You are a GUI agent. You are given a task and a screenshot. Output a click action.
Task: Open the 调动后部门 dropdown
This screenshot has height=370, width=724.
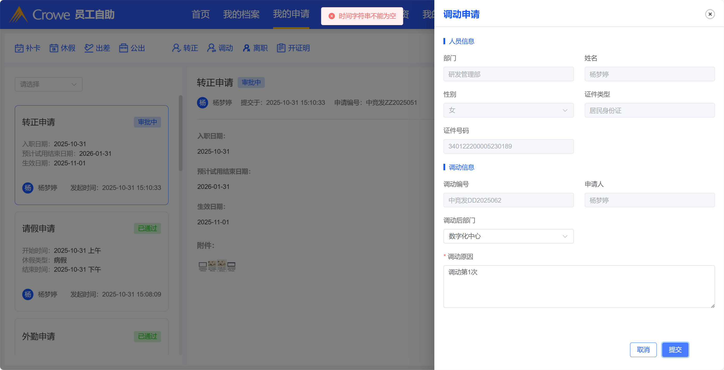coord(508,236)
